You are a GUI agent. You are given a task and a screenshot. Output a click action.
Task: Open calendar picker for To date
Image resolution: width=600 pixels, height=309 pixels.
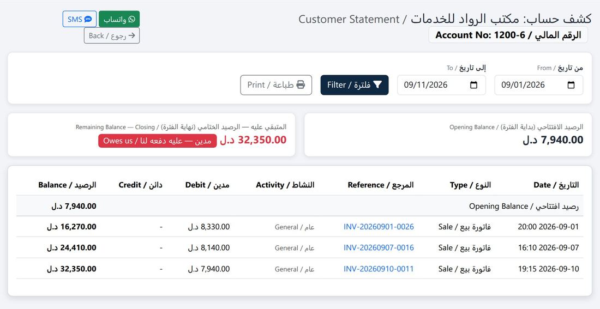coord(473,85)
